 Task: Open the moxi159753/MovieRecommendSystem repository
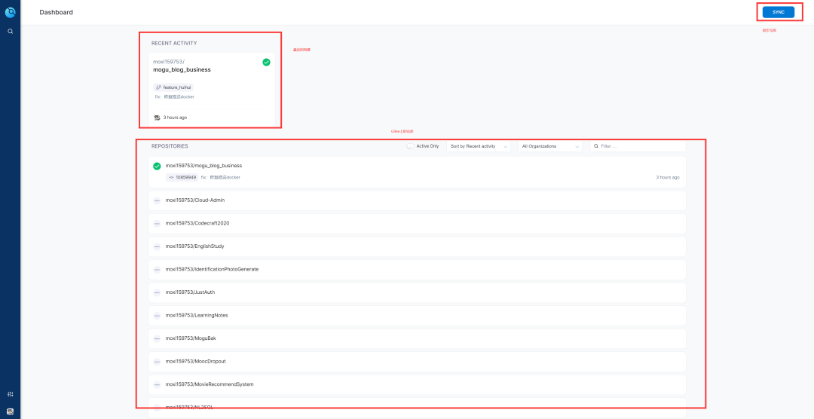pos(417,384)
